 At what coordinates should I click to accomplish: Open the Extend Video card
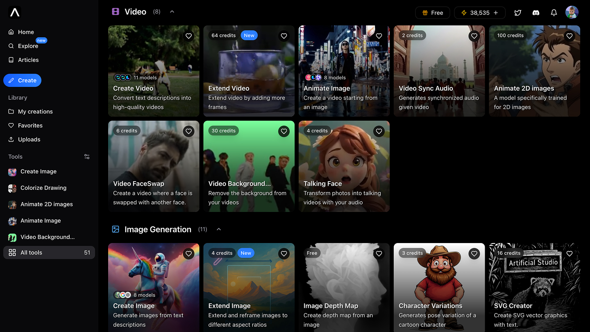249,71
